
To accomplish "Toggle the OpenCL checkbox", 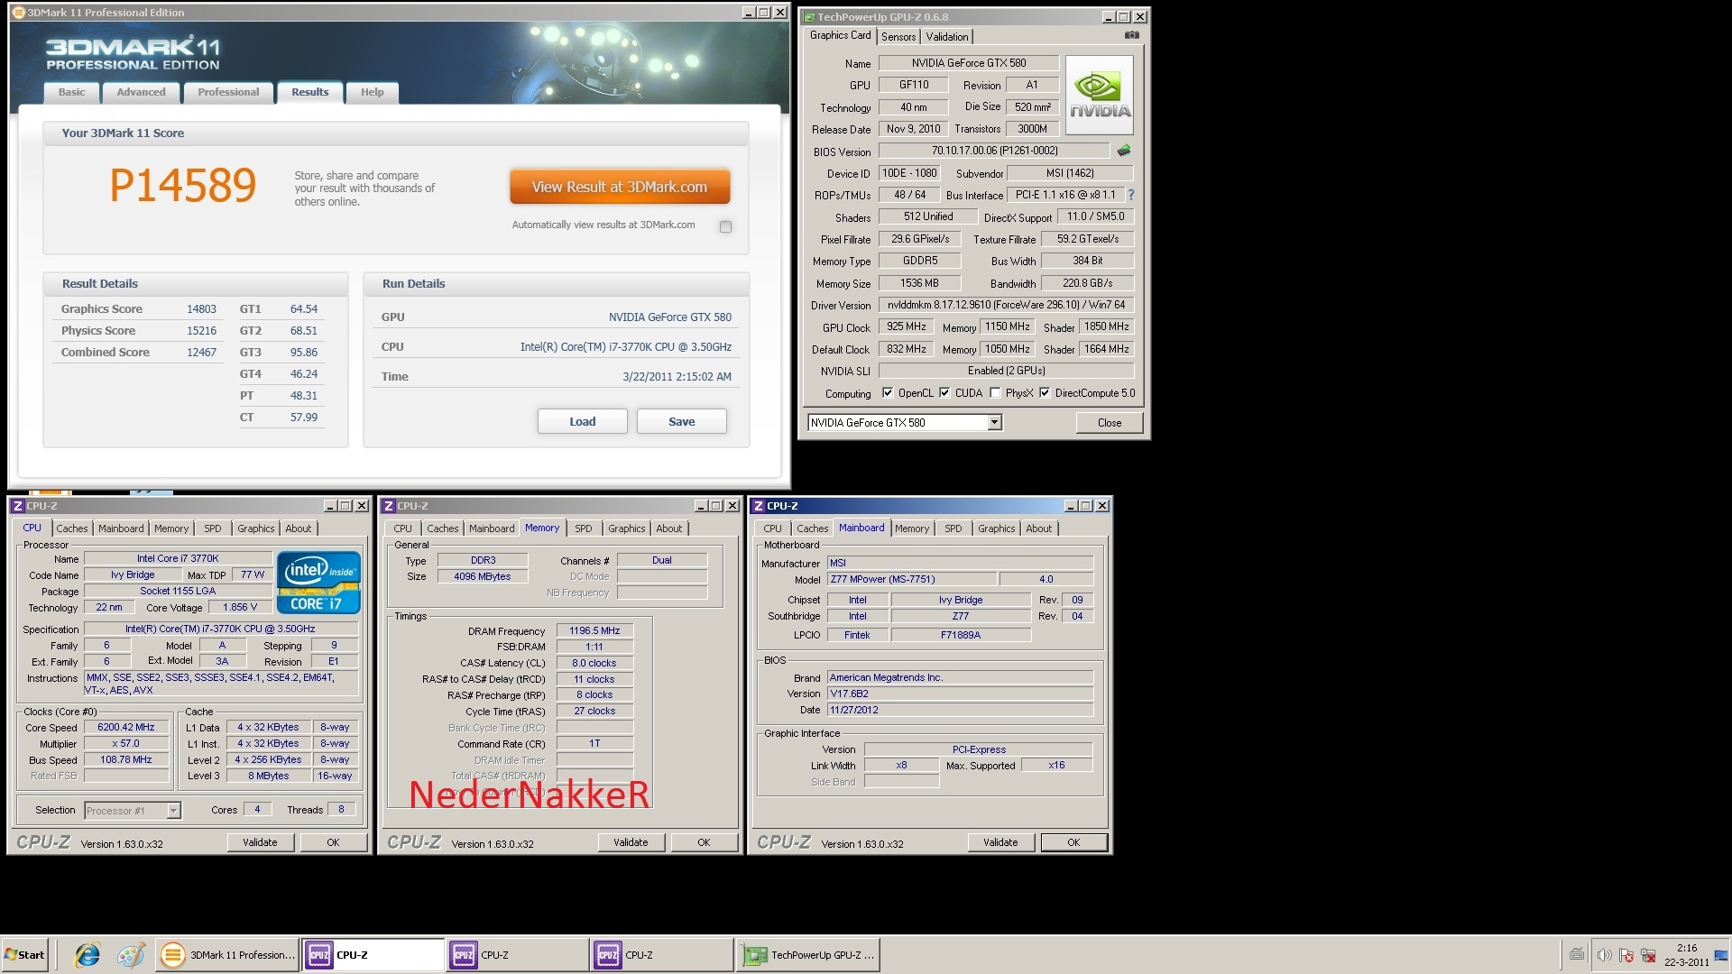I will point(888,393).
